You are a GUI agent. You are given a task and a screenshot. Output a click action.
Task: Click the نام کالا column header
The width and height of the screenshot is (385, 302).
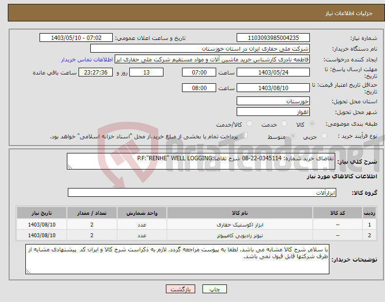click(240, 213)
